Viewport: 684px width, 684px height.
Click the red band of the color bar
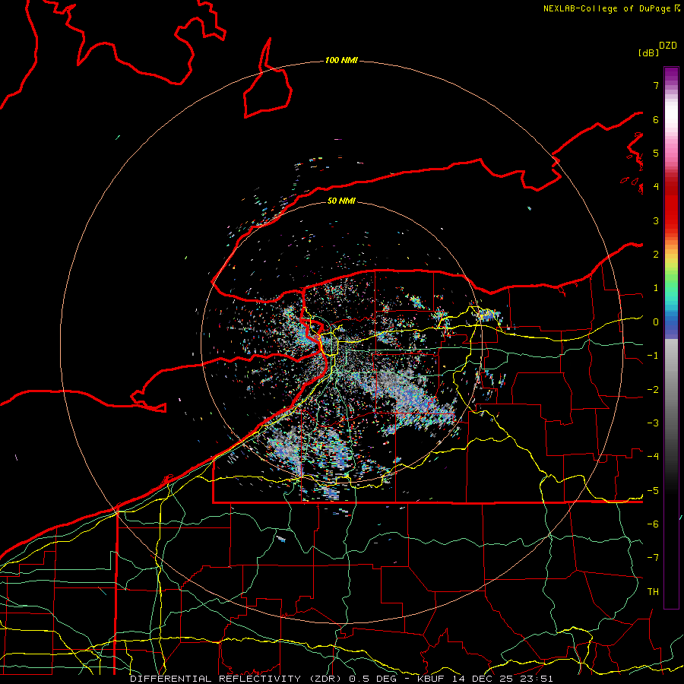(x=671, y=210)
